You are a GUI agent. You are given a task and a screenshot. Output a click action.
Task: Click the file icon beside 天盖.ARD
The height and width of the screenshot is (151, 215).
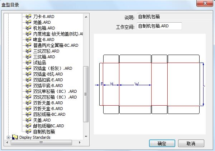[28, 120]
